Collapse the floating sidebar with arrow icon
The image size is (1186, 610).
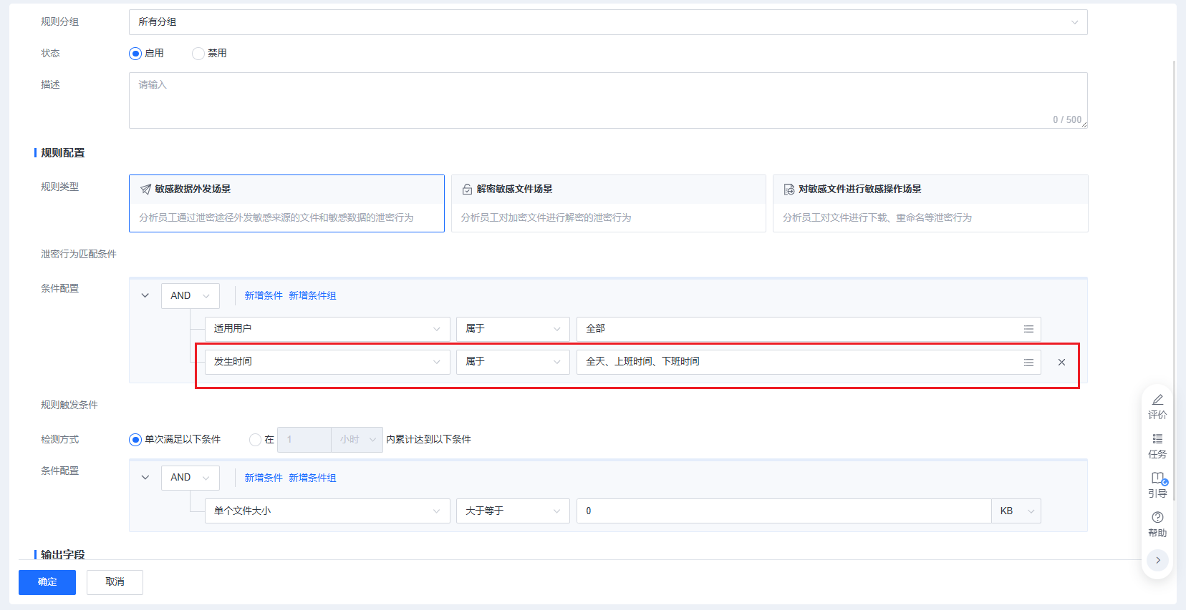(1157, 561)
